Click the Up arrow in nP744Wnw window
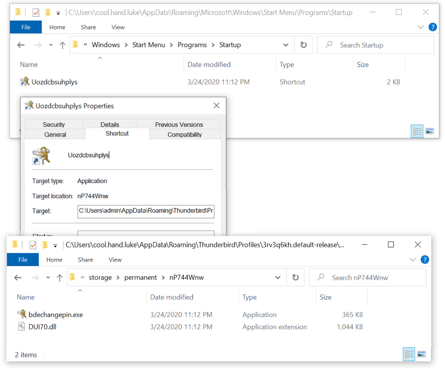Screen dimensions: 445x368 click(x=59, y=278)
